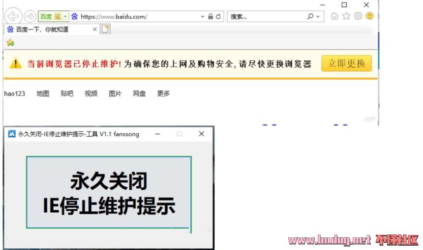The height and width of the screenshot is (250, 423).
Task: Click the browser Forward arrow button
Action: click(x=30, y=16)
